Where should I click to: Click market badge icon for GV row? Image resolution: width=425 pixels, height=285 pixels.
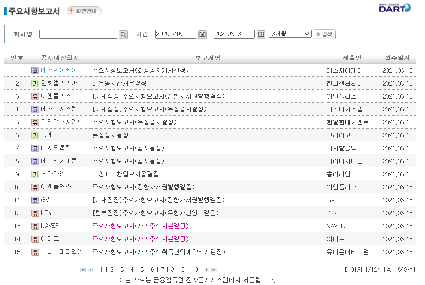[x=35, y=200]
